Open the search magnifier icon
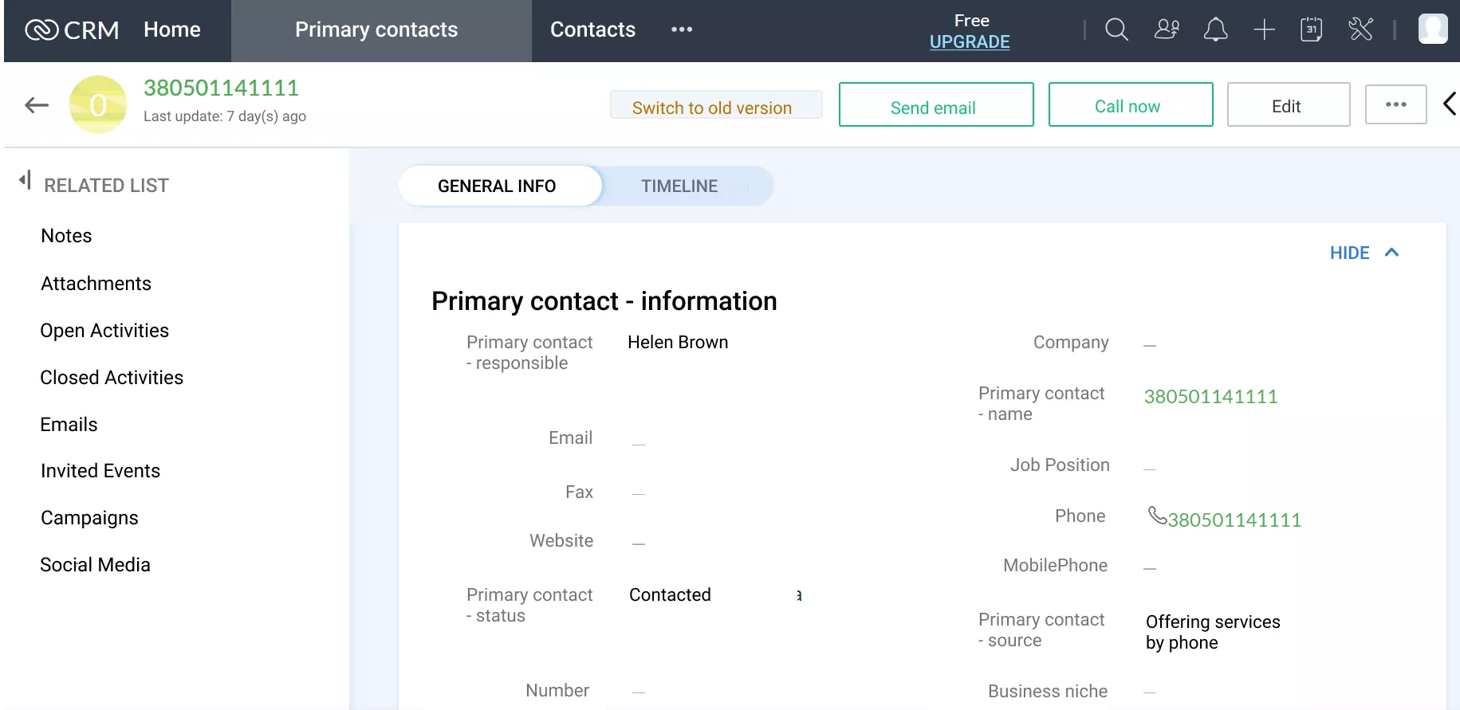Image resolution: width=1460 pixels, height=710 pixels. tap(1116, 29)
